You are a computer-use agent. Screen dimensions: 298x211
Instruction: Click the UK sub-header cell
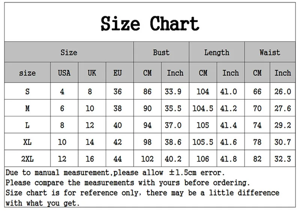pyautogui.click(x=92, y=73)
